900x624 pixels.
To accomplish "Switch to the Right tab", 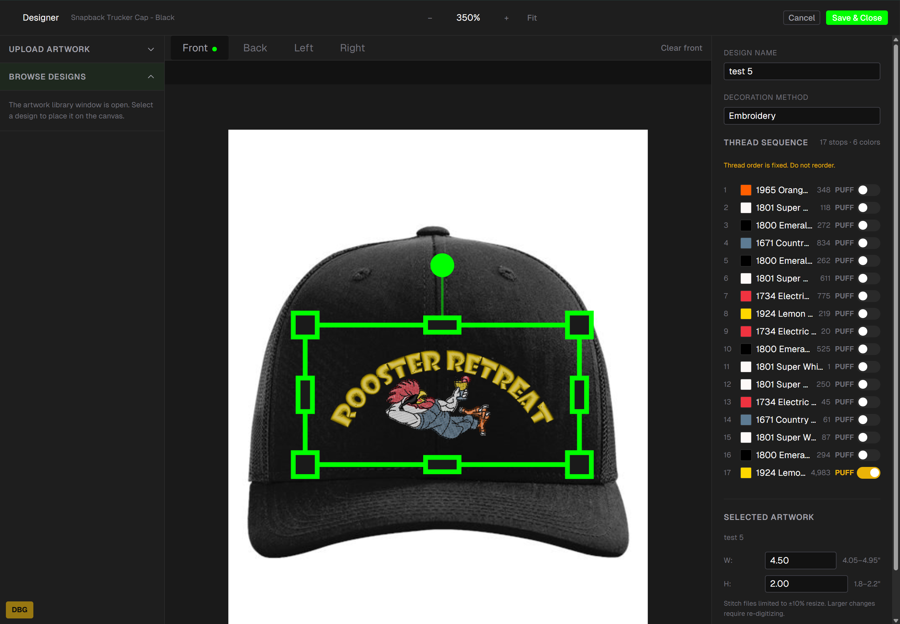I will (x=352, y=48).
